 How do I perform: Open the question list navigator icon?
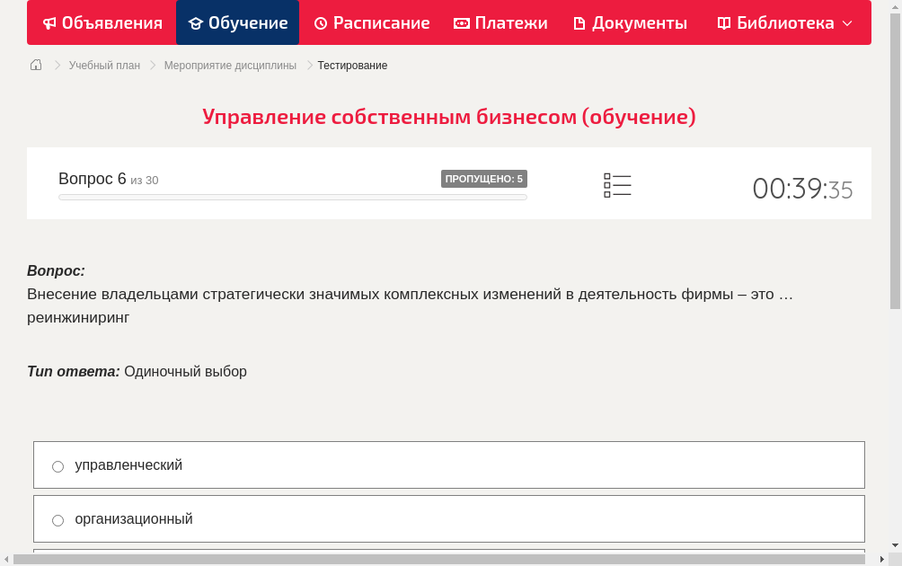617,185
